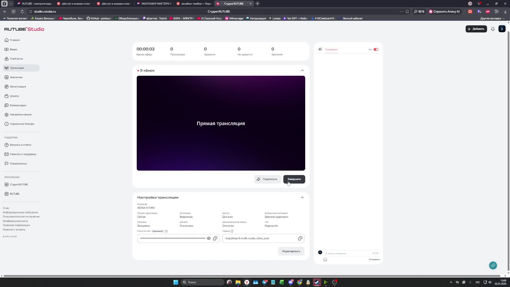
Task: Collapse the Настройки трансляции section
Action: pos(302,197)
